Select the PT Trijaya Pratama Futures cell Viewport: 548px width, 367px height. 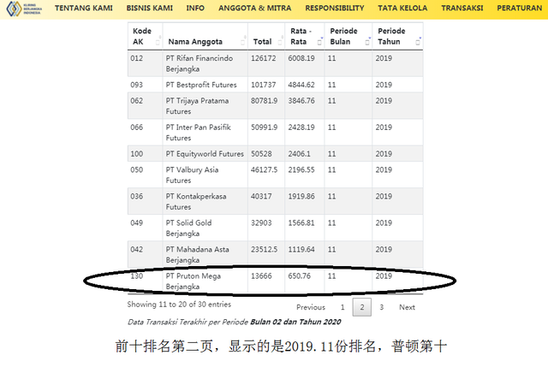click(205, 106)
